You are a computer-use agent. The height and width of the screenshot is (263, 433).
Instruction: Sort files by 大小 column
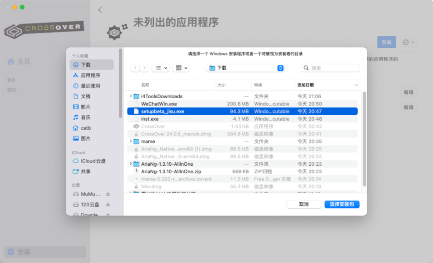click(x=221, y=85)
